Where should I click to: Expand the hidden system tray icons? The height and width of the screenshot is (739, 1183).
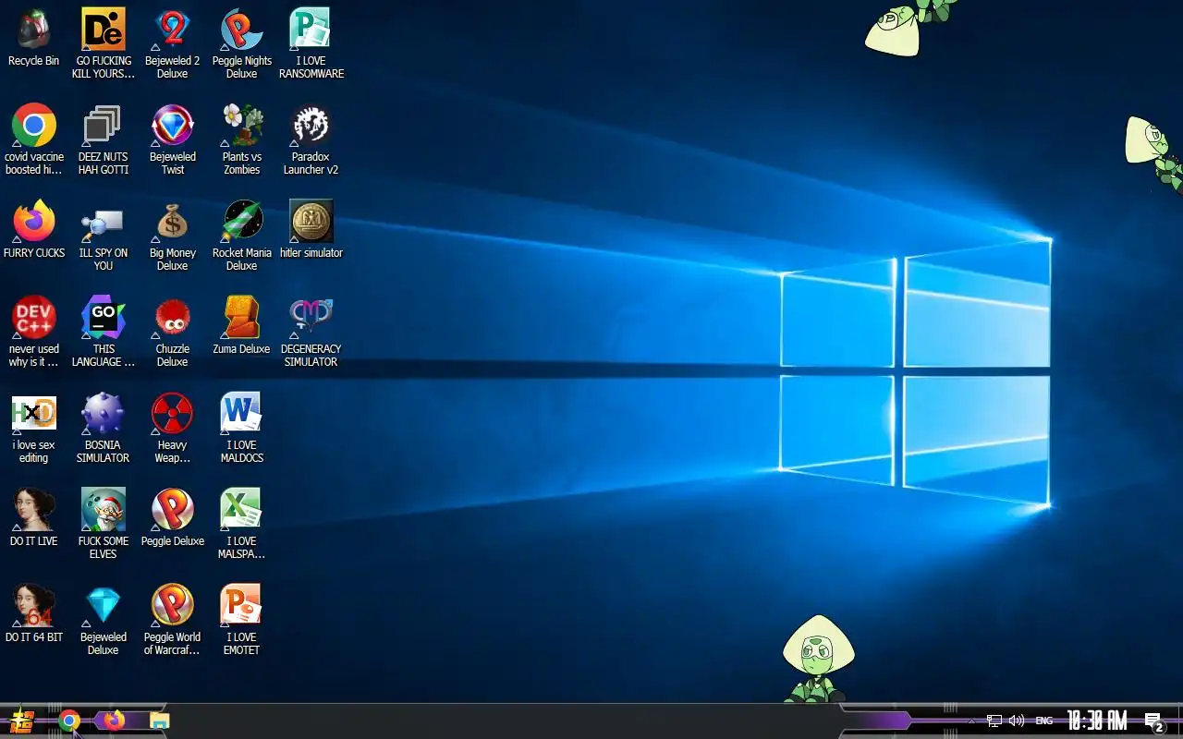tap(970, 721)
